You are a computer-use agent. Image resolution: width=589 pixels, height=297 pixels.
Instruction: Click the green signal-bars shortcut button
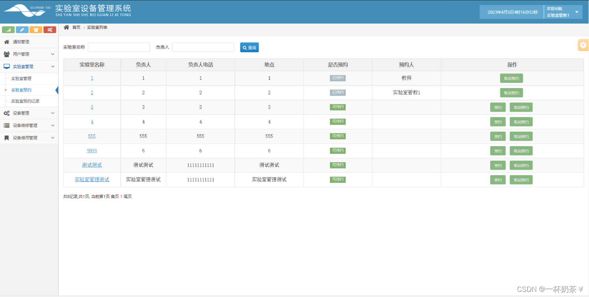pos(8,29)
